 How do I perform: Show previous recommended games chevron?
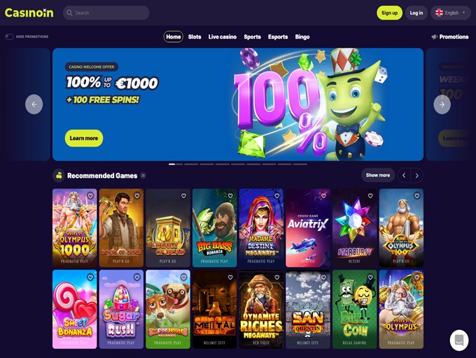(404, 175)
